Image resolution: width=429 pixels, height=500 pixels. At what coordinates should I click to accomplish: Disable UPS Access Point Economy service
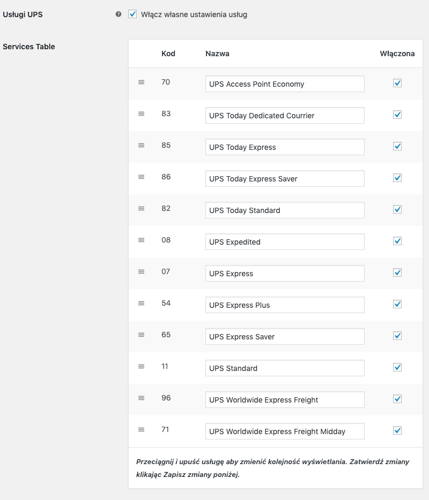pyautogui.click(x=397, y=83)
